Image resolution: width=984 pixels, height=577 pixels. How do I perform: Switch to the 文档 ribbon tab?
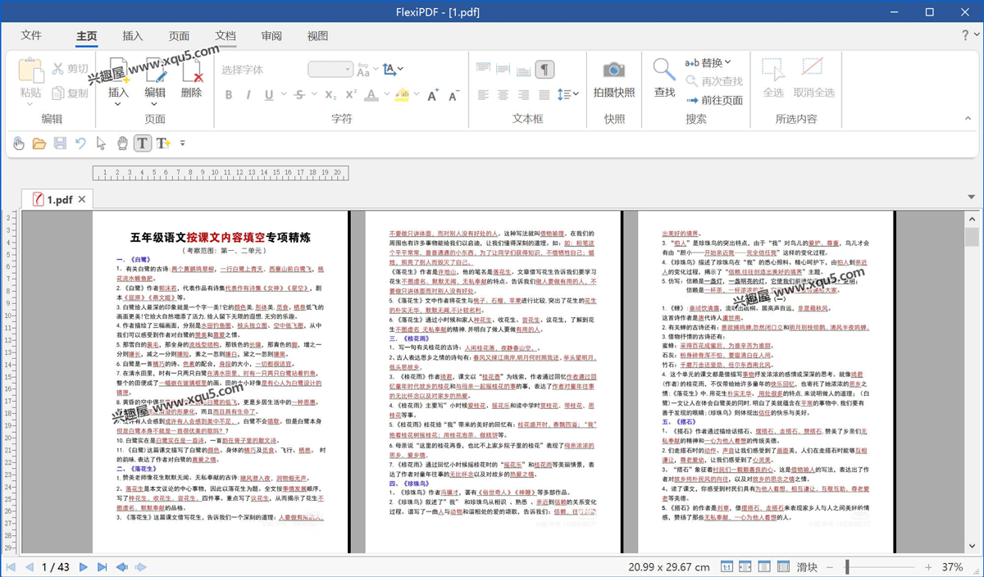pyautogui.click(x=225, y=35)
